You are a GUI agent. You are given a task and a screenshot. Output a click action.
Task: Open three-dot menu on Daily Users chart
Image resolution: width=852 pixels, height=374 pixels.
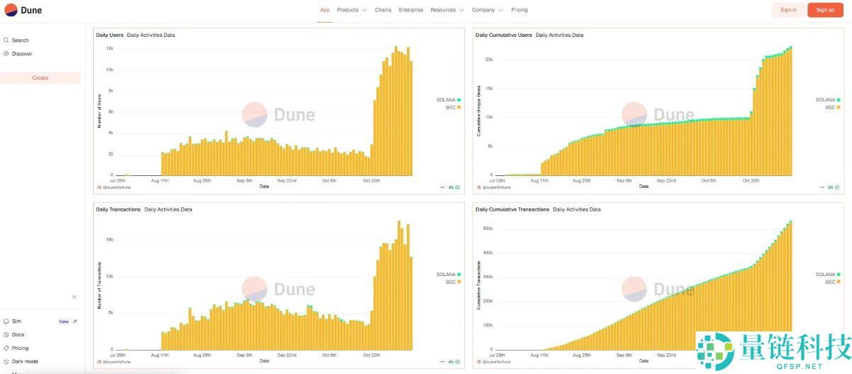(442, 187)
